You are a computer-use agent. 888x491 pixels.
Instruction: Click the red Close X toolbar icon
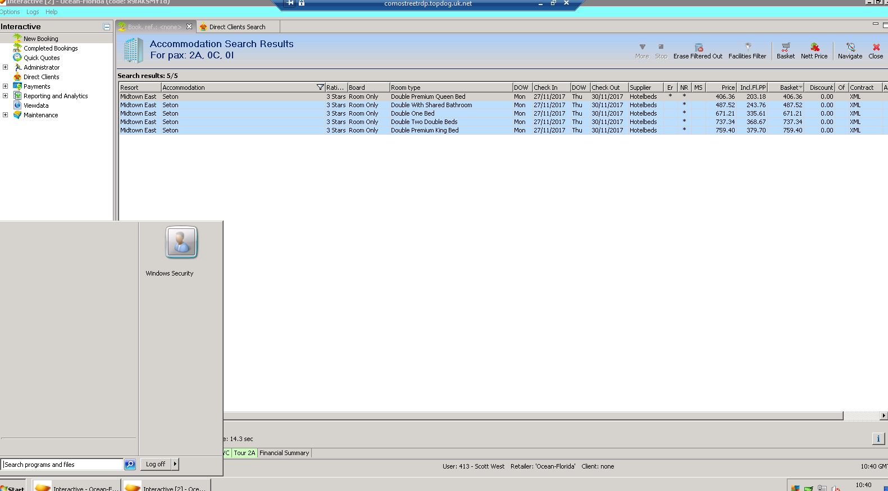(x=876, y=47)
